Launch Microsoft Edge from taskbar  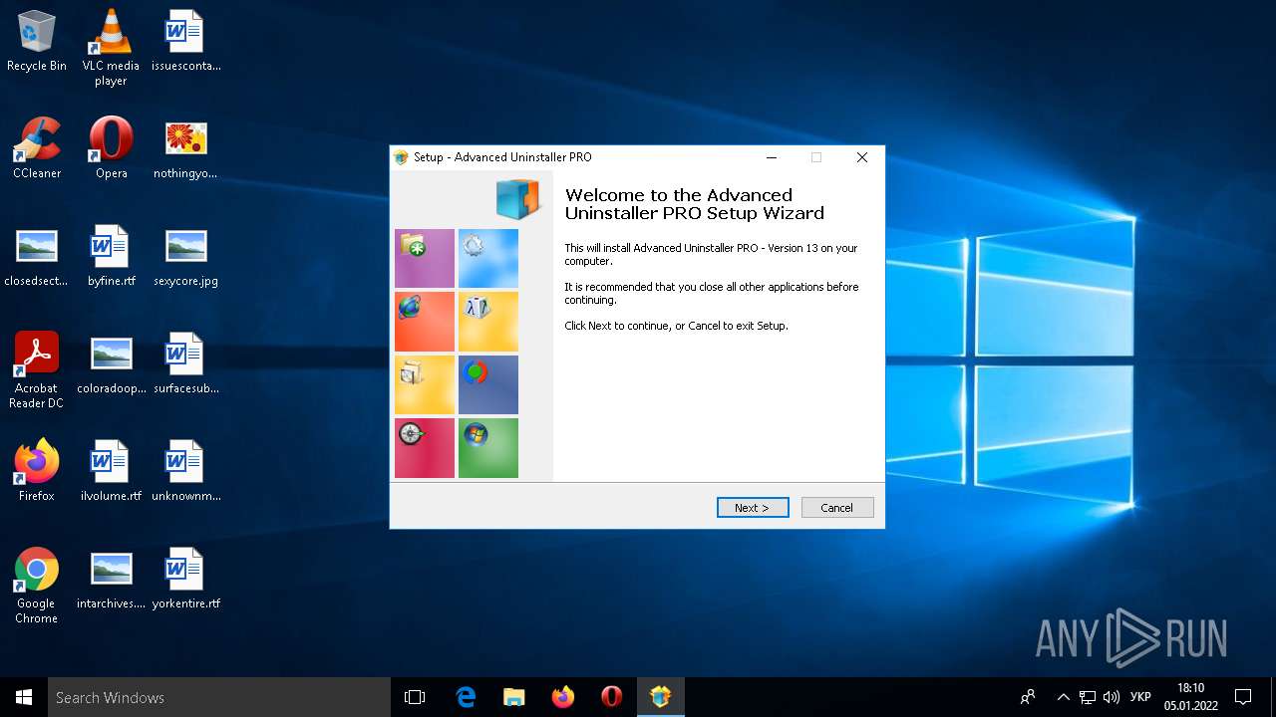click(x=465, y=697)
